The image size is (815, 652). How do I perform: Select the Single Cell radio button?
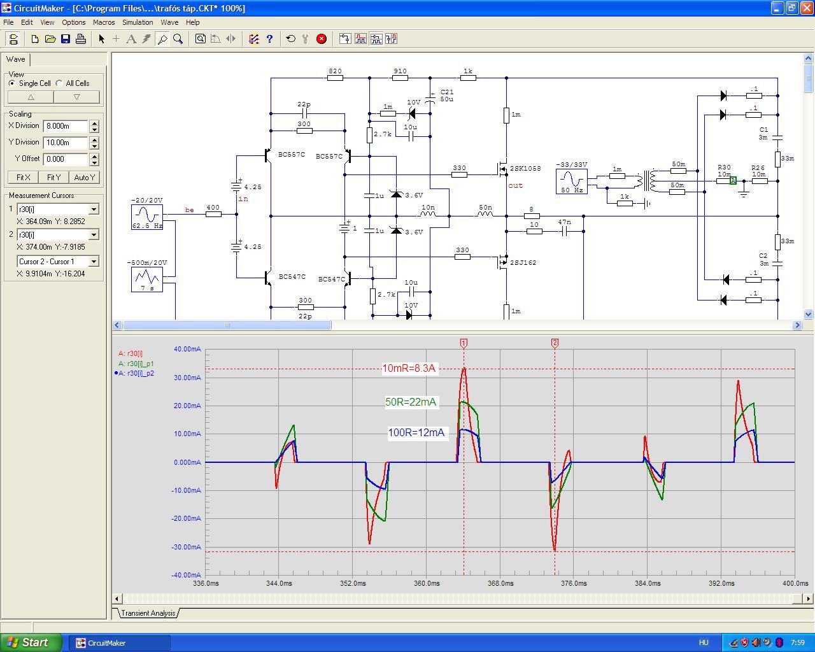click(12, 83)
